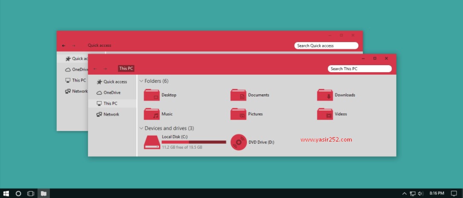Image resolution: width=463 pixels, height=198 pixels.
Task: Open Task View from the taskbar
Action: [31, 193]
